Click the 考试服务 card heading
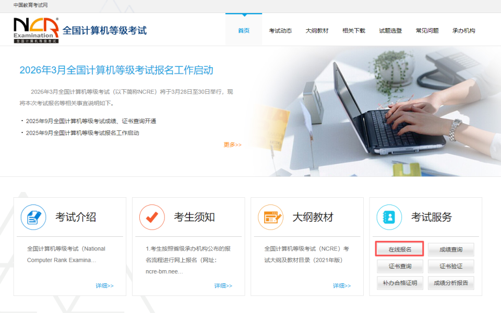Image resolution: width=501 pixels, height=313 pixels. [x=432, y=217]
